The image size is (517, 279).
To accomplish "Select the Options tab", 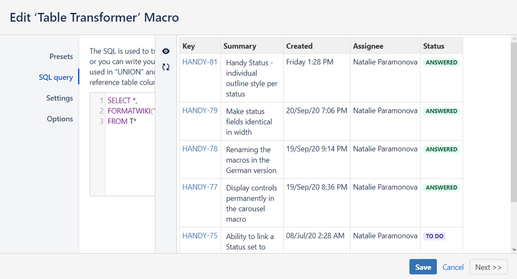I will pyautogui.click(x=60, y=119).
